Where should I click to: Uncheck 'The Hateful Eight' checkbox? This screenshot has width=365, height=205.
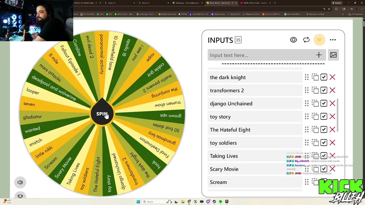(324, 130)
